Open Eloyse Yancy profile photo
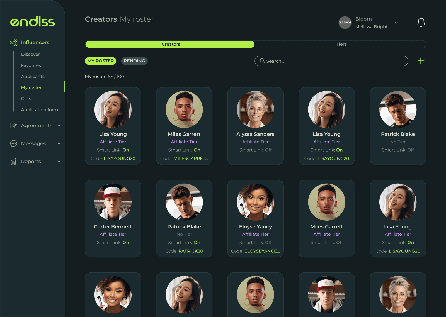446x317 pixels. point(255,202)
